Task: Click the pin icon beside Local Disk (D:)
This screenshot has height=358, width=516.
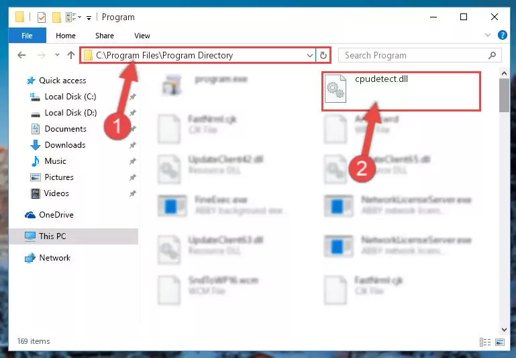Action: pyautogui.click(x=133, y=113)
